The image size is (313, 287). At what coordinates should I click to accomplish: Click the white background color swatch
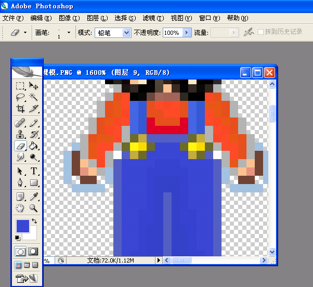[x=32, y=234]
